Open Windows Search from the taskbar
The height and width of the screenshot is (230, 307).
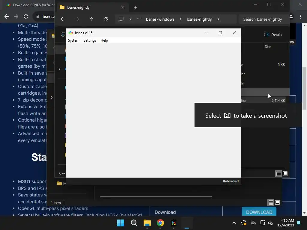(x=134, y=223)
